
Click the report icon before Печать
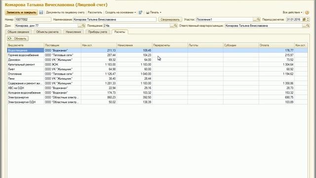(140, 12)
